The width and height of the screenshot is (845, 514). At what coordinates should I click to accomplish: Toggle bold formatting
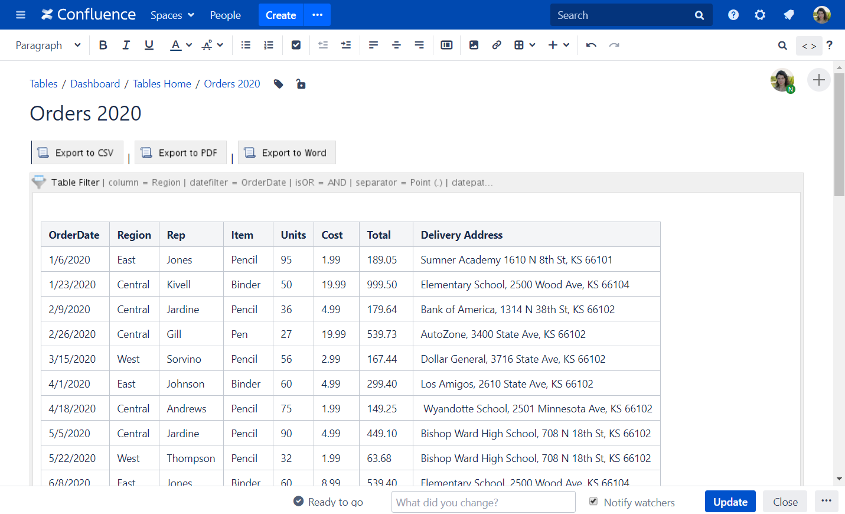(103, 45)
